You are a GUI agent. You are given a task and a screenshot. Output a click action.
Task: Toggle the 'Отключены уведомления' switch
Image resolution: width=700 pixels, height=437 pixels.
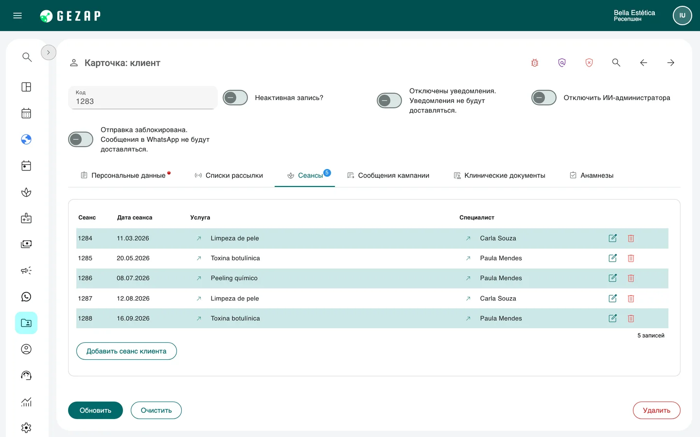pos(389,101)
